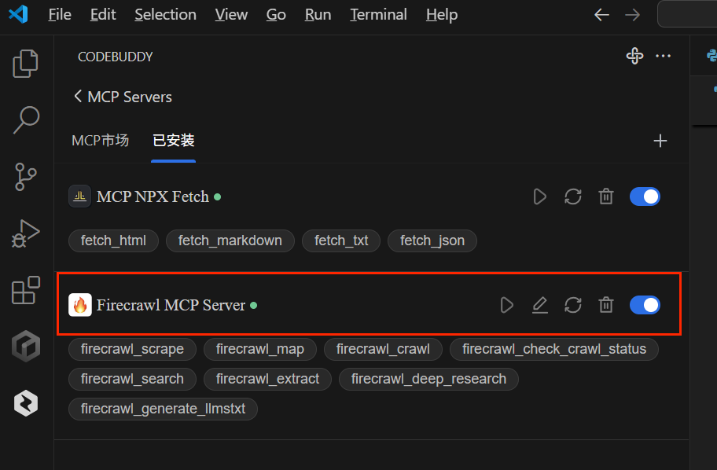The height and width of the screenshot is (470, 717).
Task: Click the command center search box
Action: 687,14
